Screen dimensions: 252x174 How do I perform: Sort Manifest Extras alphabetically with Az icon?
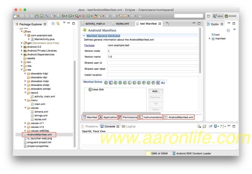point(163,82)
